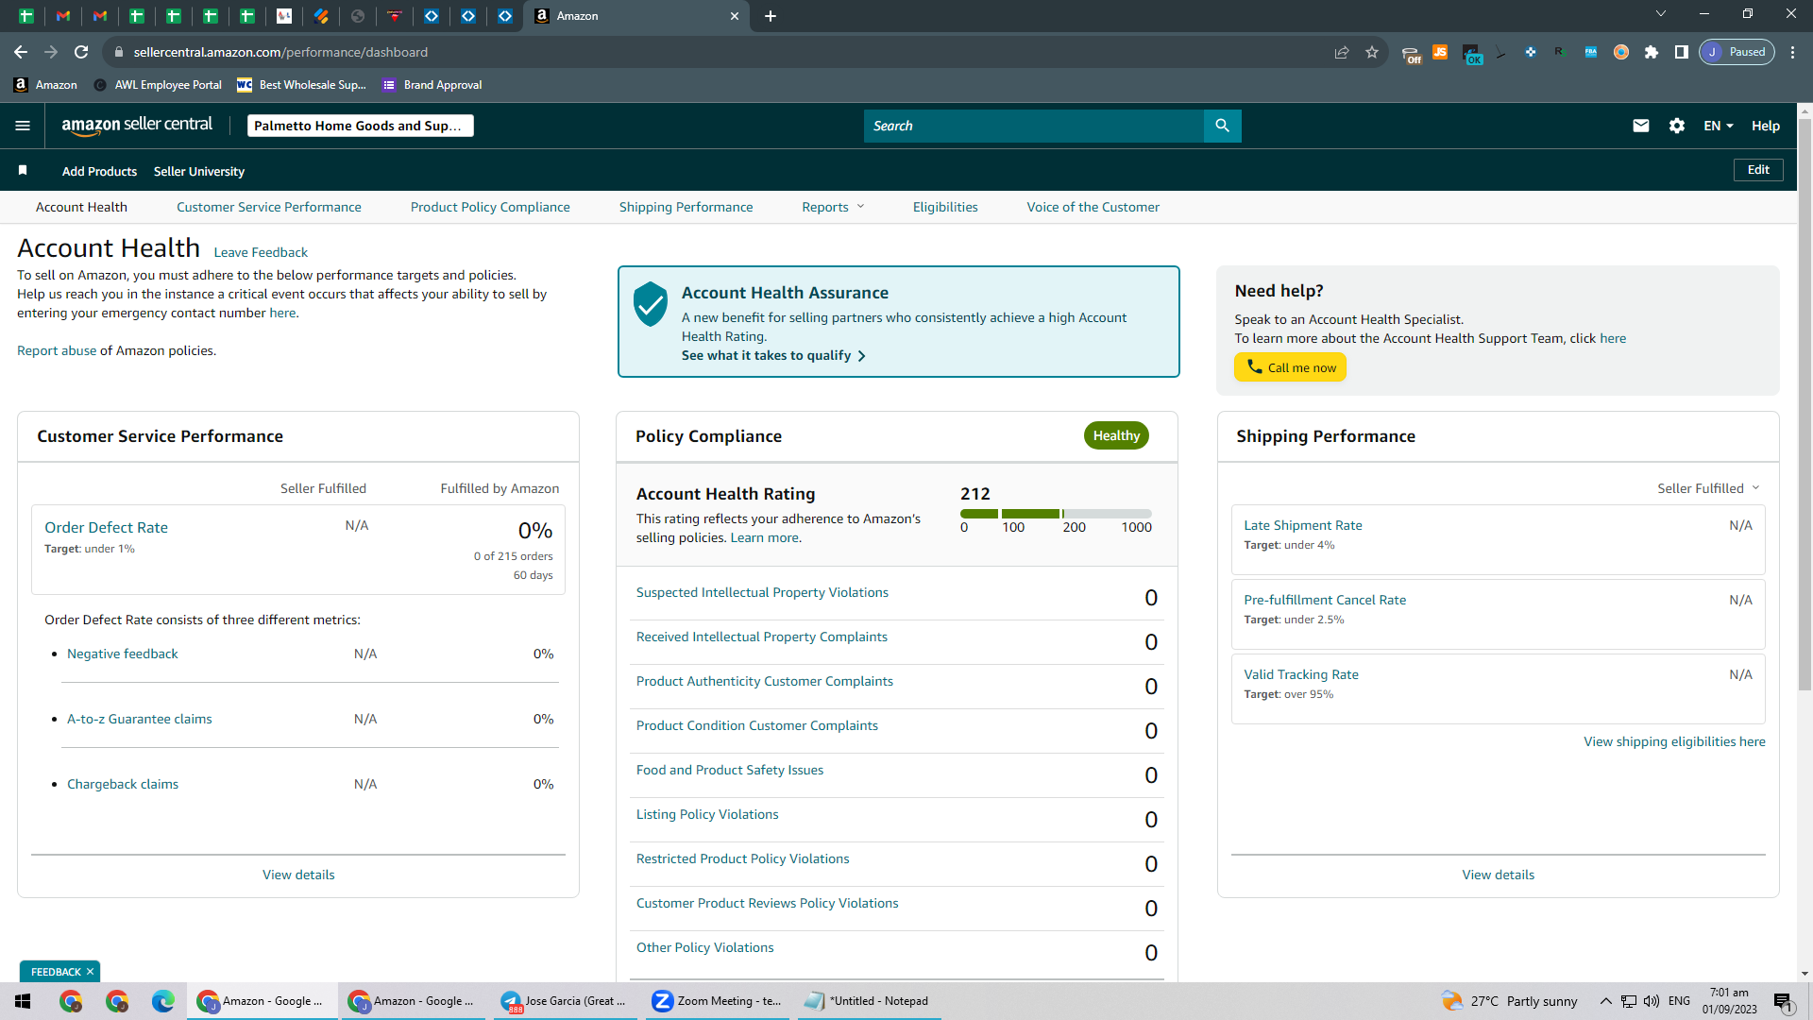Click the volume speaker tray icon
The width and height of the screenshot is (1813, 1020).
[1652, 1001]
